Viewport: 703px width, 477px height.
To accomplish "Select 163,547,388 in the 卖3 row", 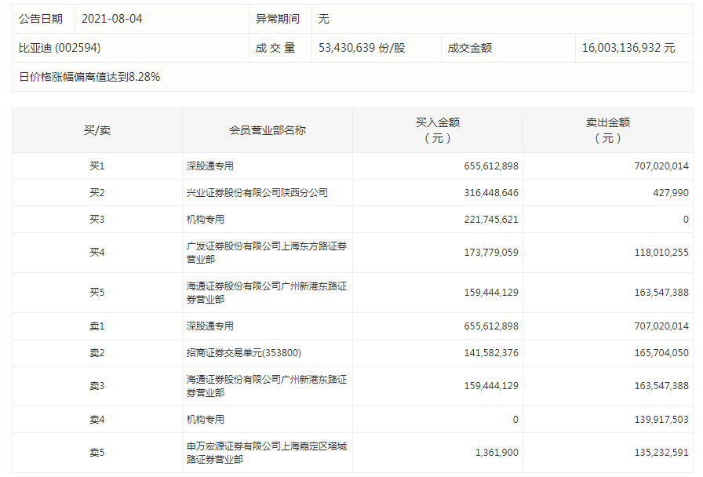I will click(661, 386).
